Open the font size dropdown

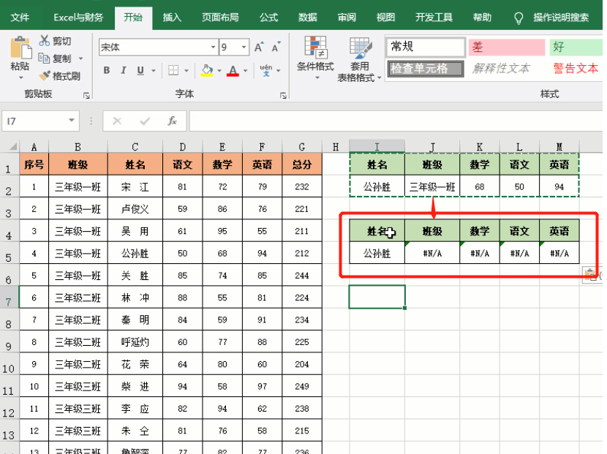(242, 47)
